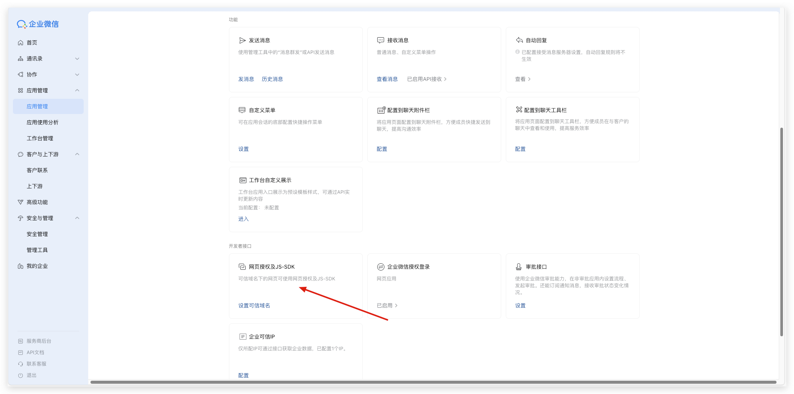This screenshot has height=394, width=794.
Task: Click the 首页 home icon in sidebar
Action: point(21,43)
